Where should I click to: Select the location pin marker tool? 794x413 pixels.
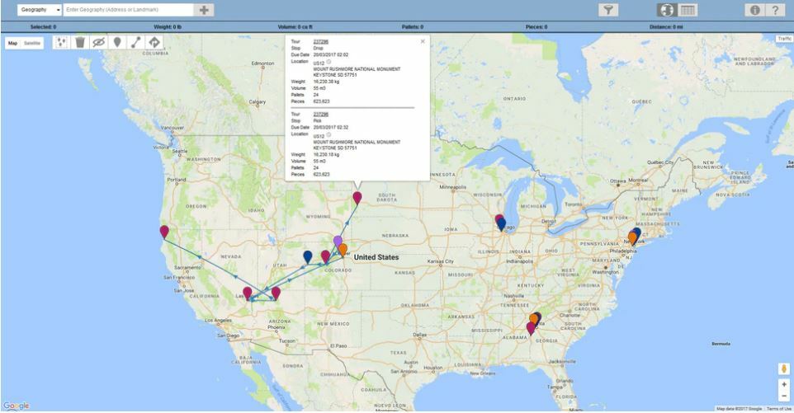click(x=117, y=42)
